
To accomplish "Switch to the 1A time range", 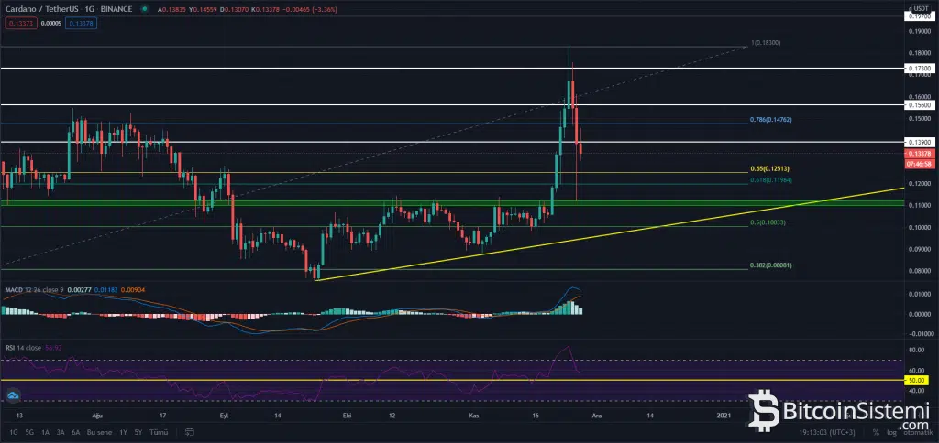I will pyautogui.click(x=45, y=431).
